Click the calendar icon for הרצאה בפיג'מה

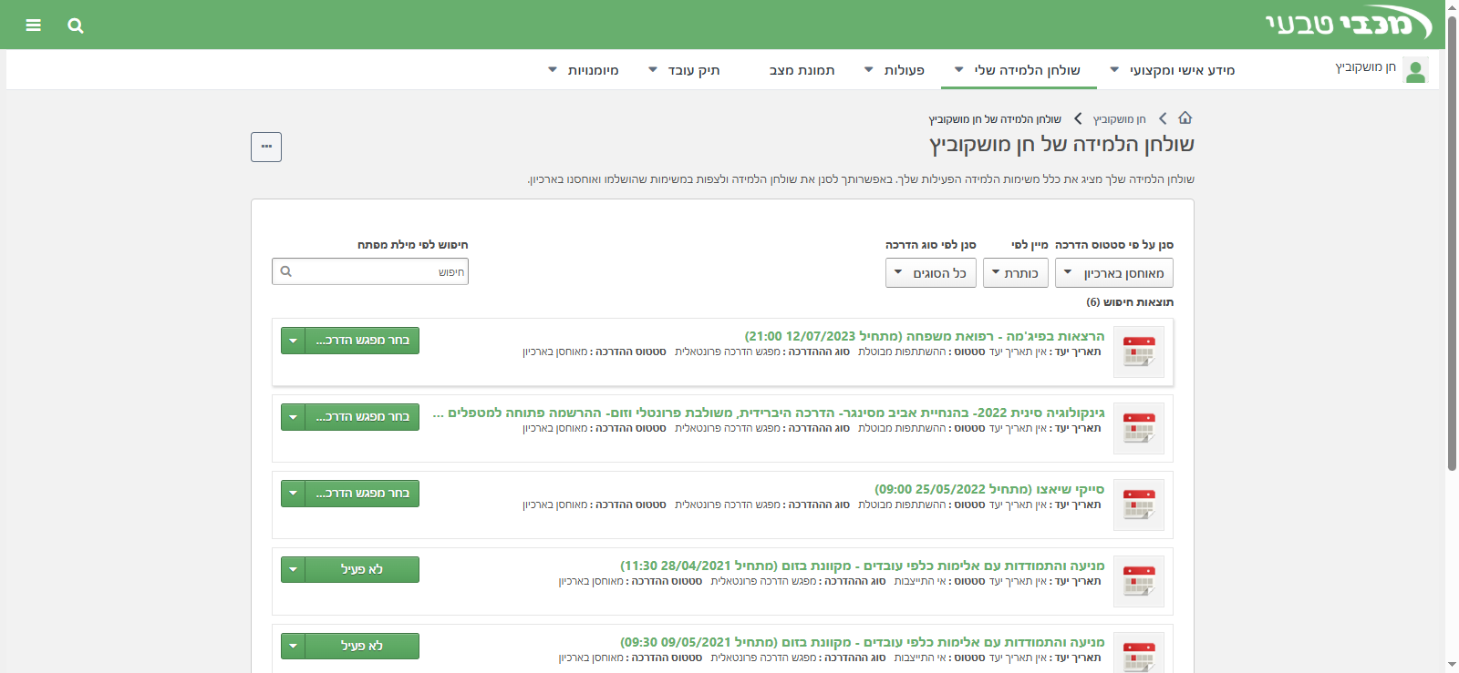[1139, 352]
